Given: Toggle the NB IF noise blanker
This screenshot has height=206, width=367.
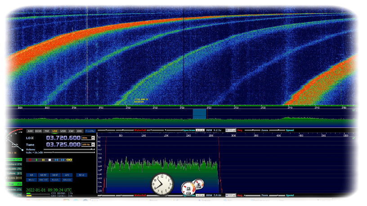Looking at the screenshot, I should point(55,175).
